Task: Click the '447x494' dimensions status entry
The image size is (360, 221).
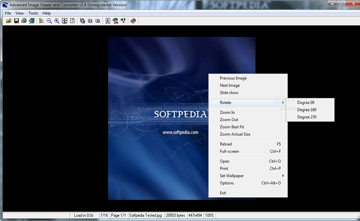Action: point(195,215)
